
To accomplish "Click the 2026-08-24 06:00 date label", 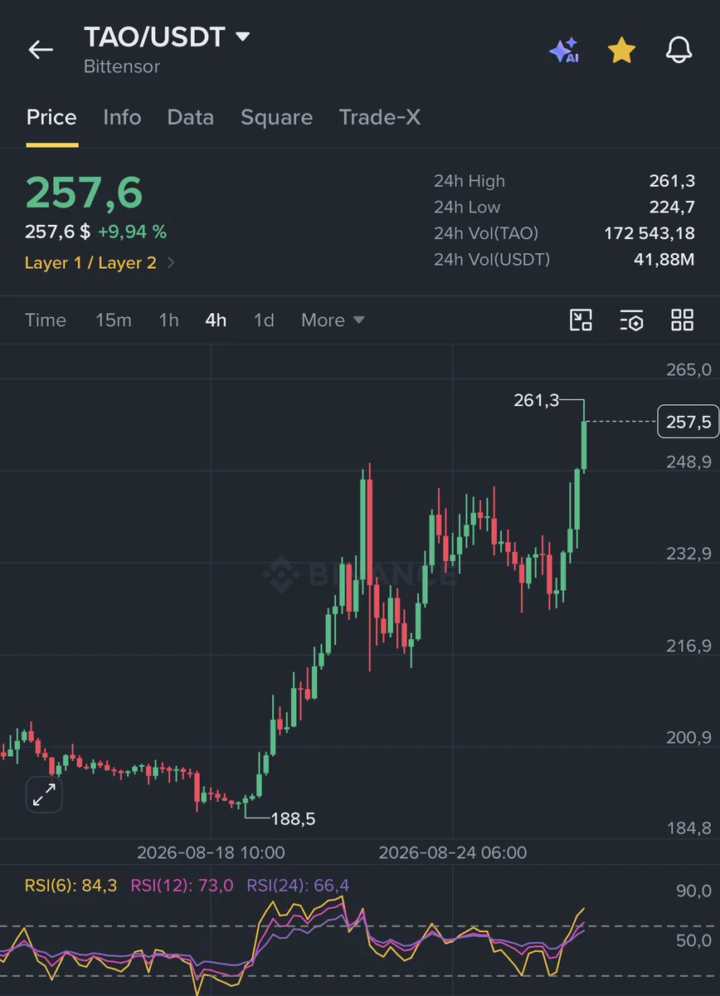I will point(453,852).
